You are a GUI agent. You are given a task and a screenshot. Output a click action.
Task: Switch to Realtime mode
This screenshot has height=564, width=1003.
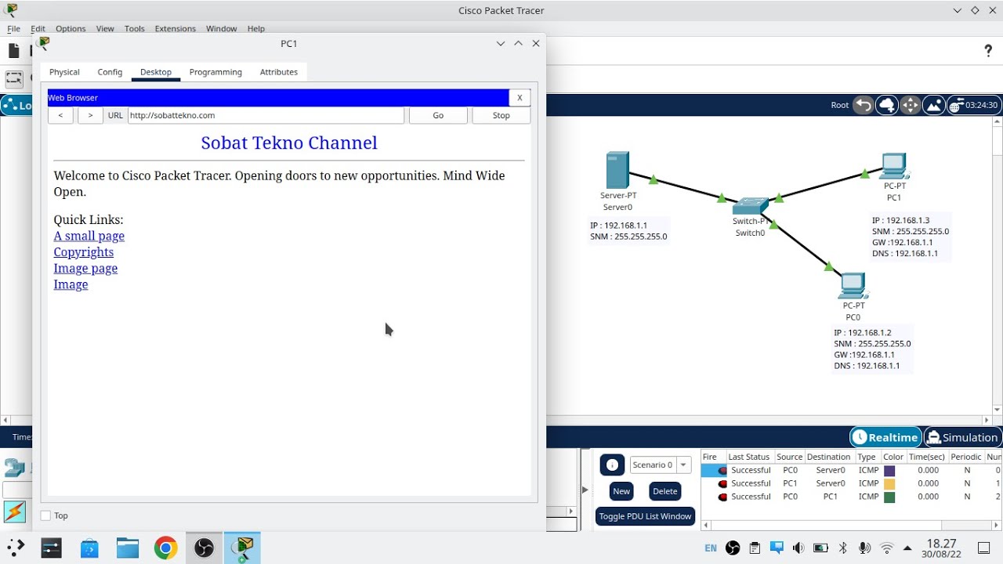pyautogui.click(x=885, y=437)
